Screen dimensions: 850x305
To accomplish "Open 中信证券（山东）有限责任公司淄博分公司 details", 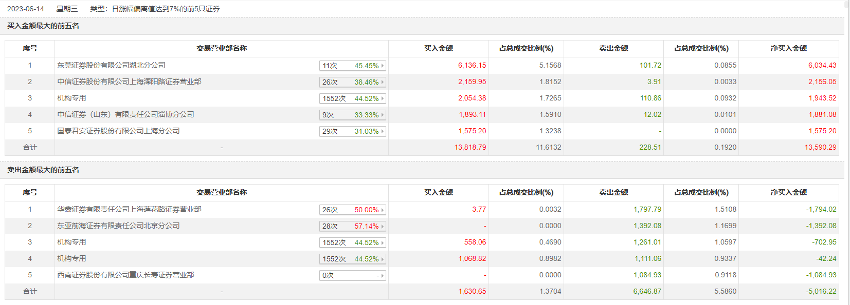I will point(125,114).
